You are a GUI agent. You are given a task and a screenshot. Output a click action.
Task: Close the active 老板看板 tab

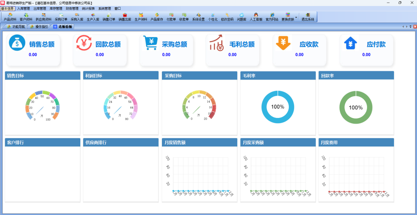point(414,27)
